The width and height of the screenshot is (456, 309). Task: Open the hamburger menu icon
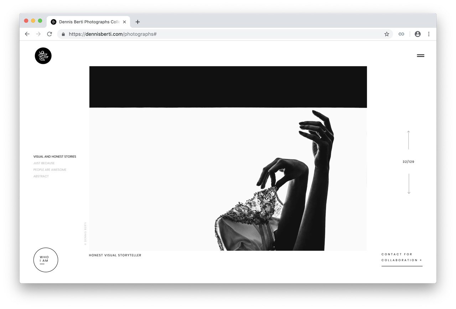coord(421,56)
